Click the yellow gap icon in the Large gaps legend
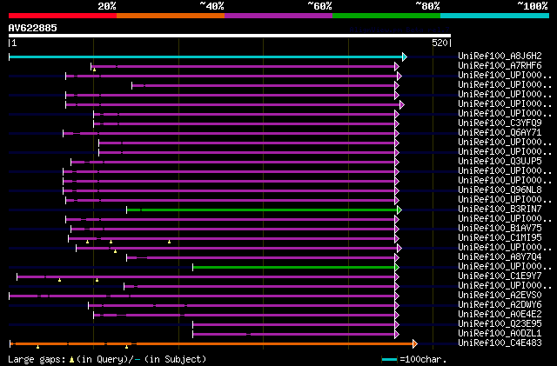557x366 pixels. point(71,360)
